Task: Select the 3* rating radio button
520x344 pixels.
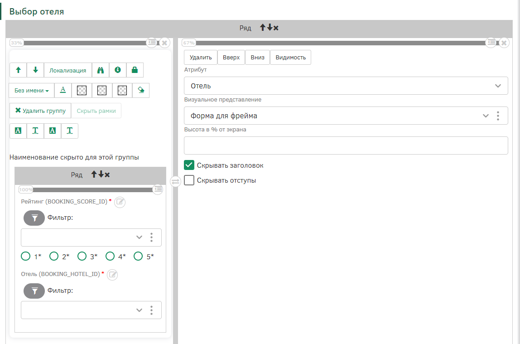Action: tap(82, 256)
